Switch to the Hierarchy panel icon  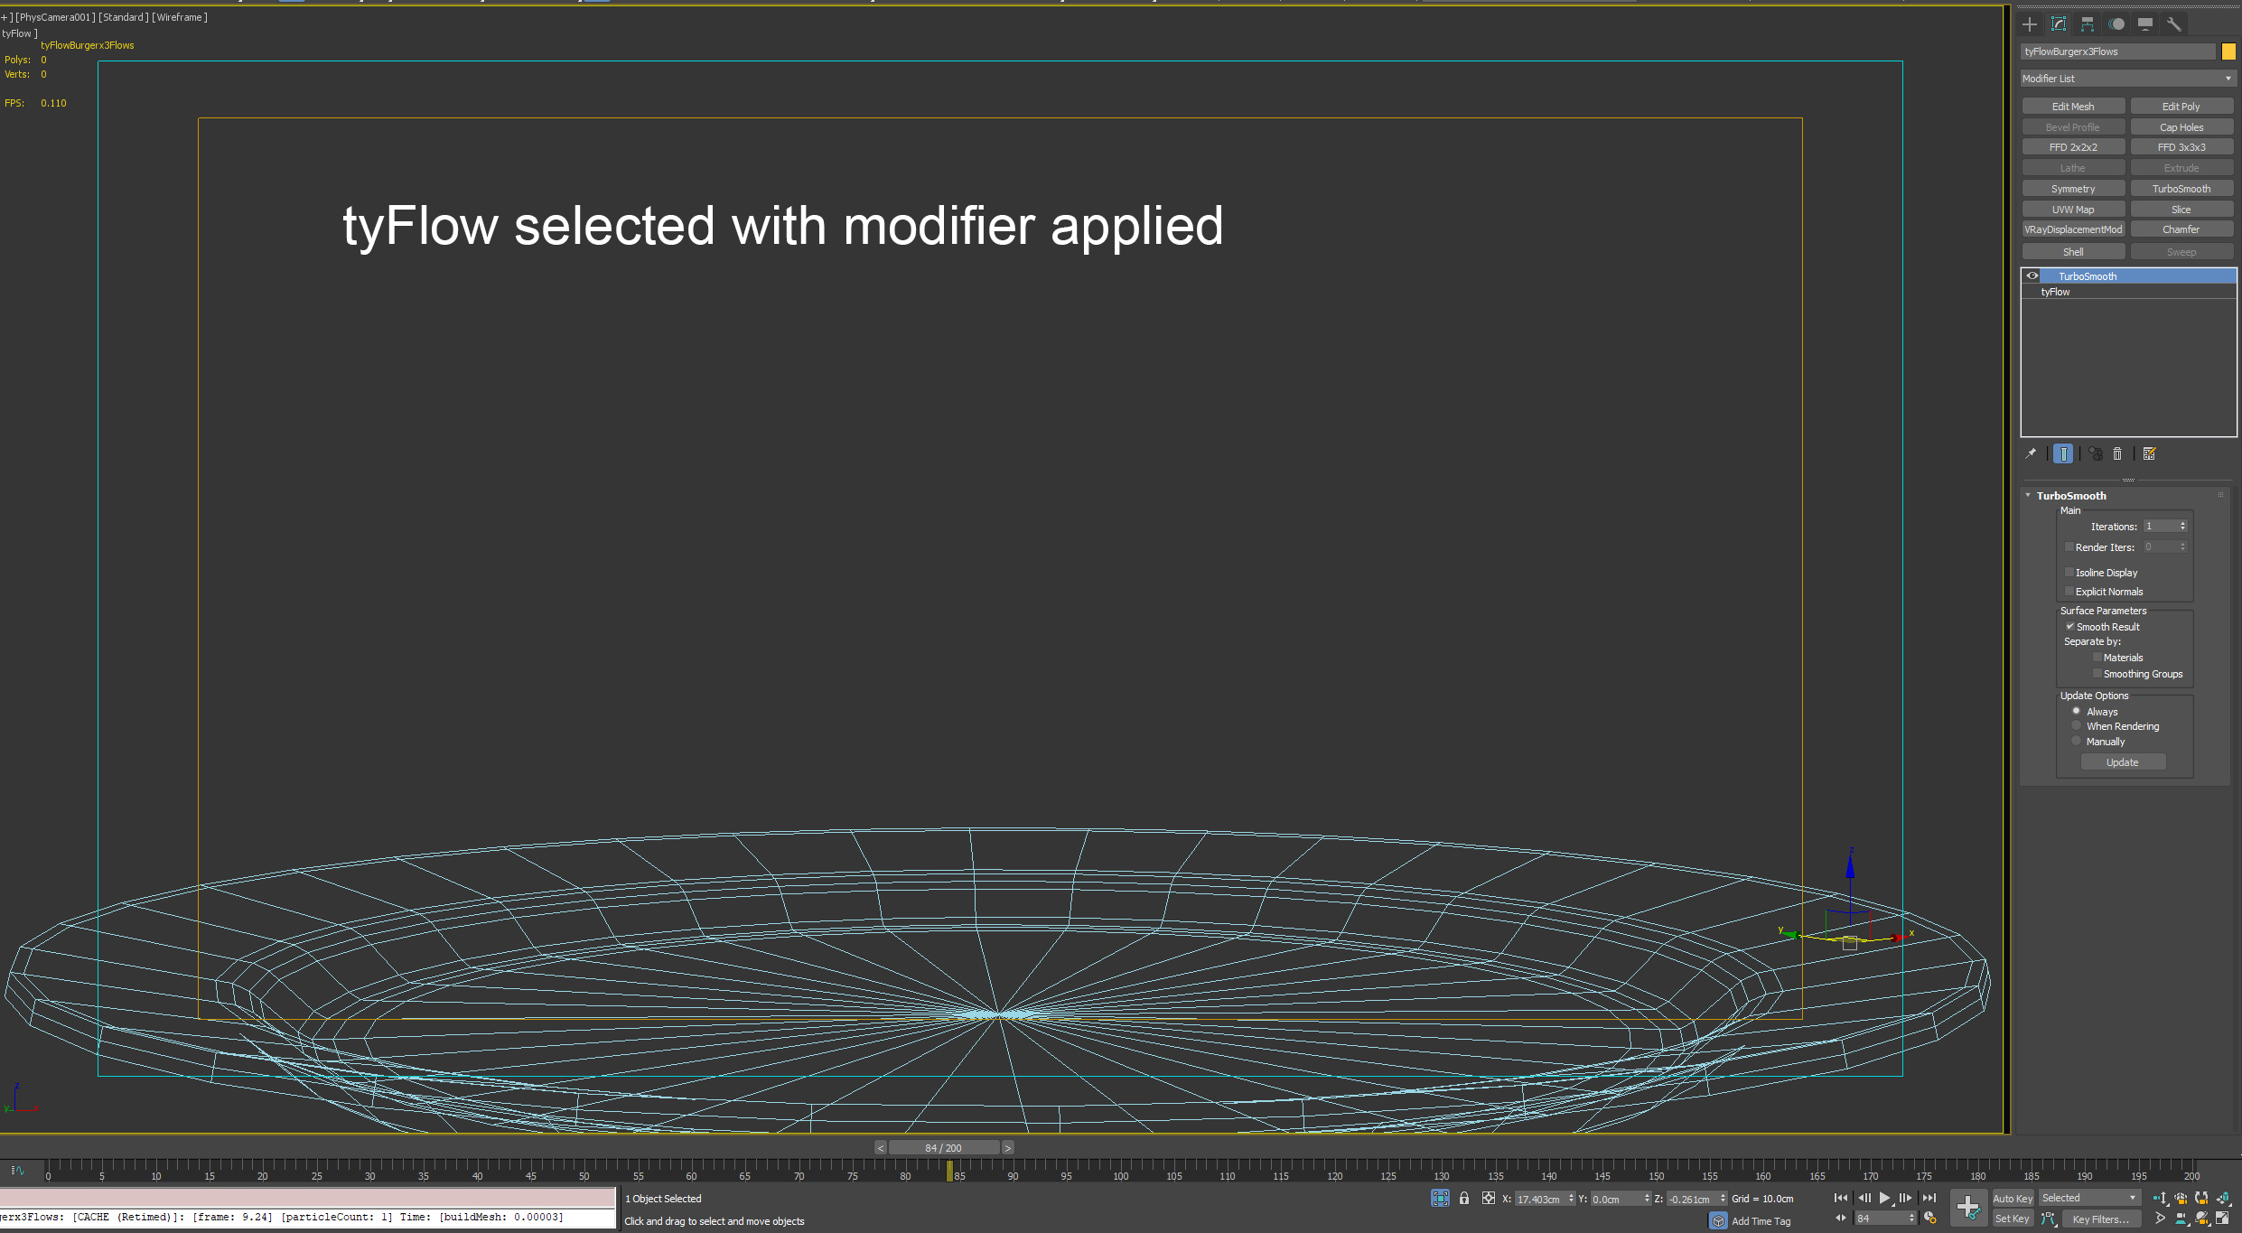(2088, 24)
